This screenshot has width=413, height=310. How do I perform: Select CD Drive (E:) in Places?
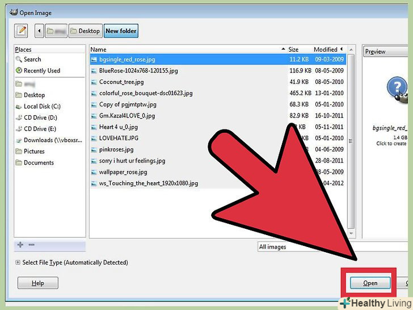coord(40,129)
